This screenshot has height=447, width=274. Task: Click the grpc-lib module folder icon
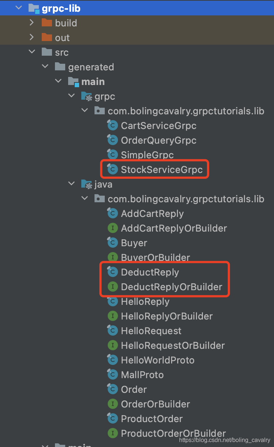pos(34,8)
